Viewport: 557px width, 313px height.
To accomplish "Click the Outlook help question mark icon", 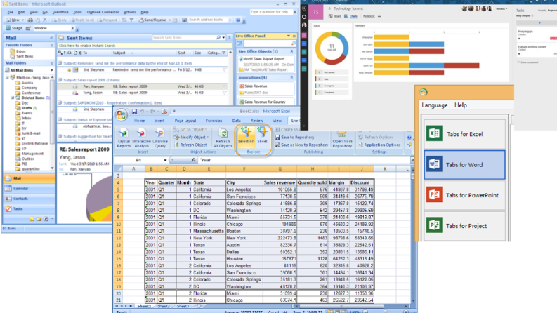I will point(238,20).
